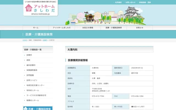The width and height of the screenshot is (176, 110).
Task: Open 保険調剤薬局 from the sidebar
Action: tap(32, 70)
